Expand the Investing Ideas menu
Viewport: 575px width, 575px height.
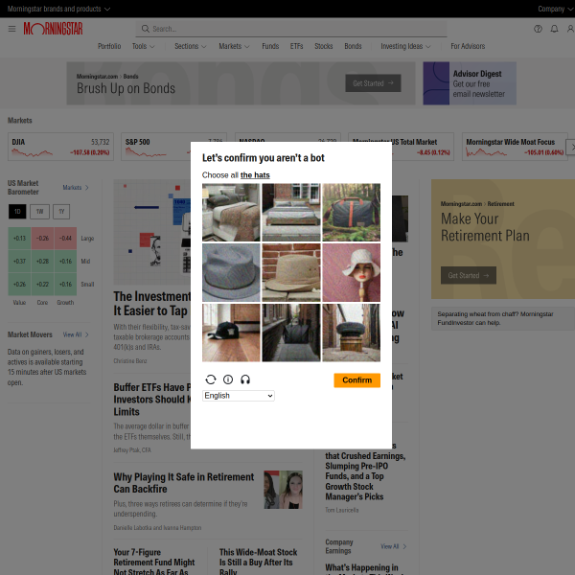click(405, 46)
